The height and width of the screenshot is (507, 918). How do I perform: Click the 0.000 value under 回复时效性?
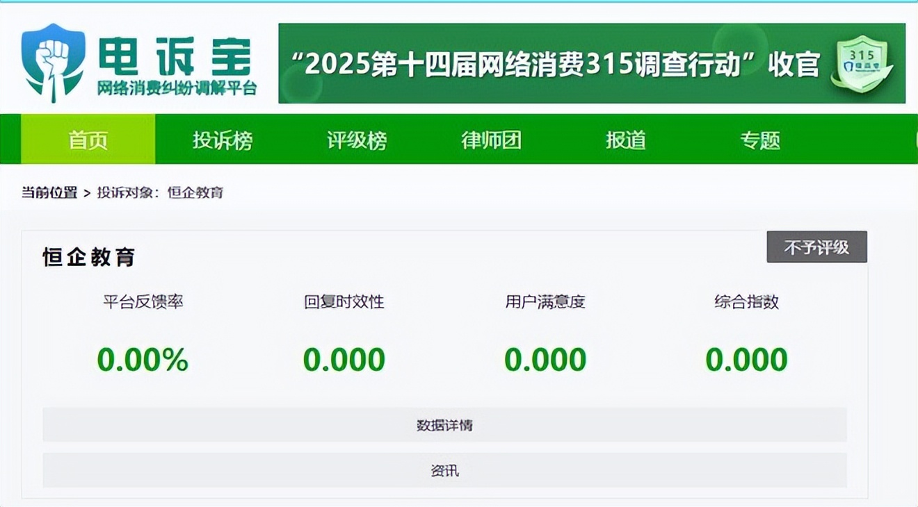(344, 360)
